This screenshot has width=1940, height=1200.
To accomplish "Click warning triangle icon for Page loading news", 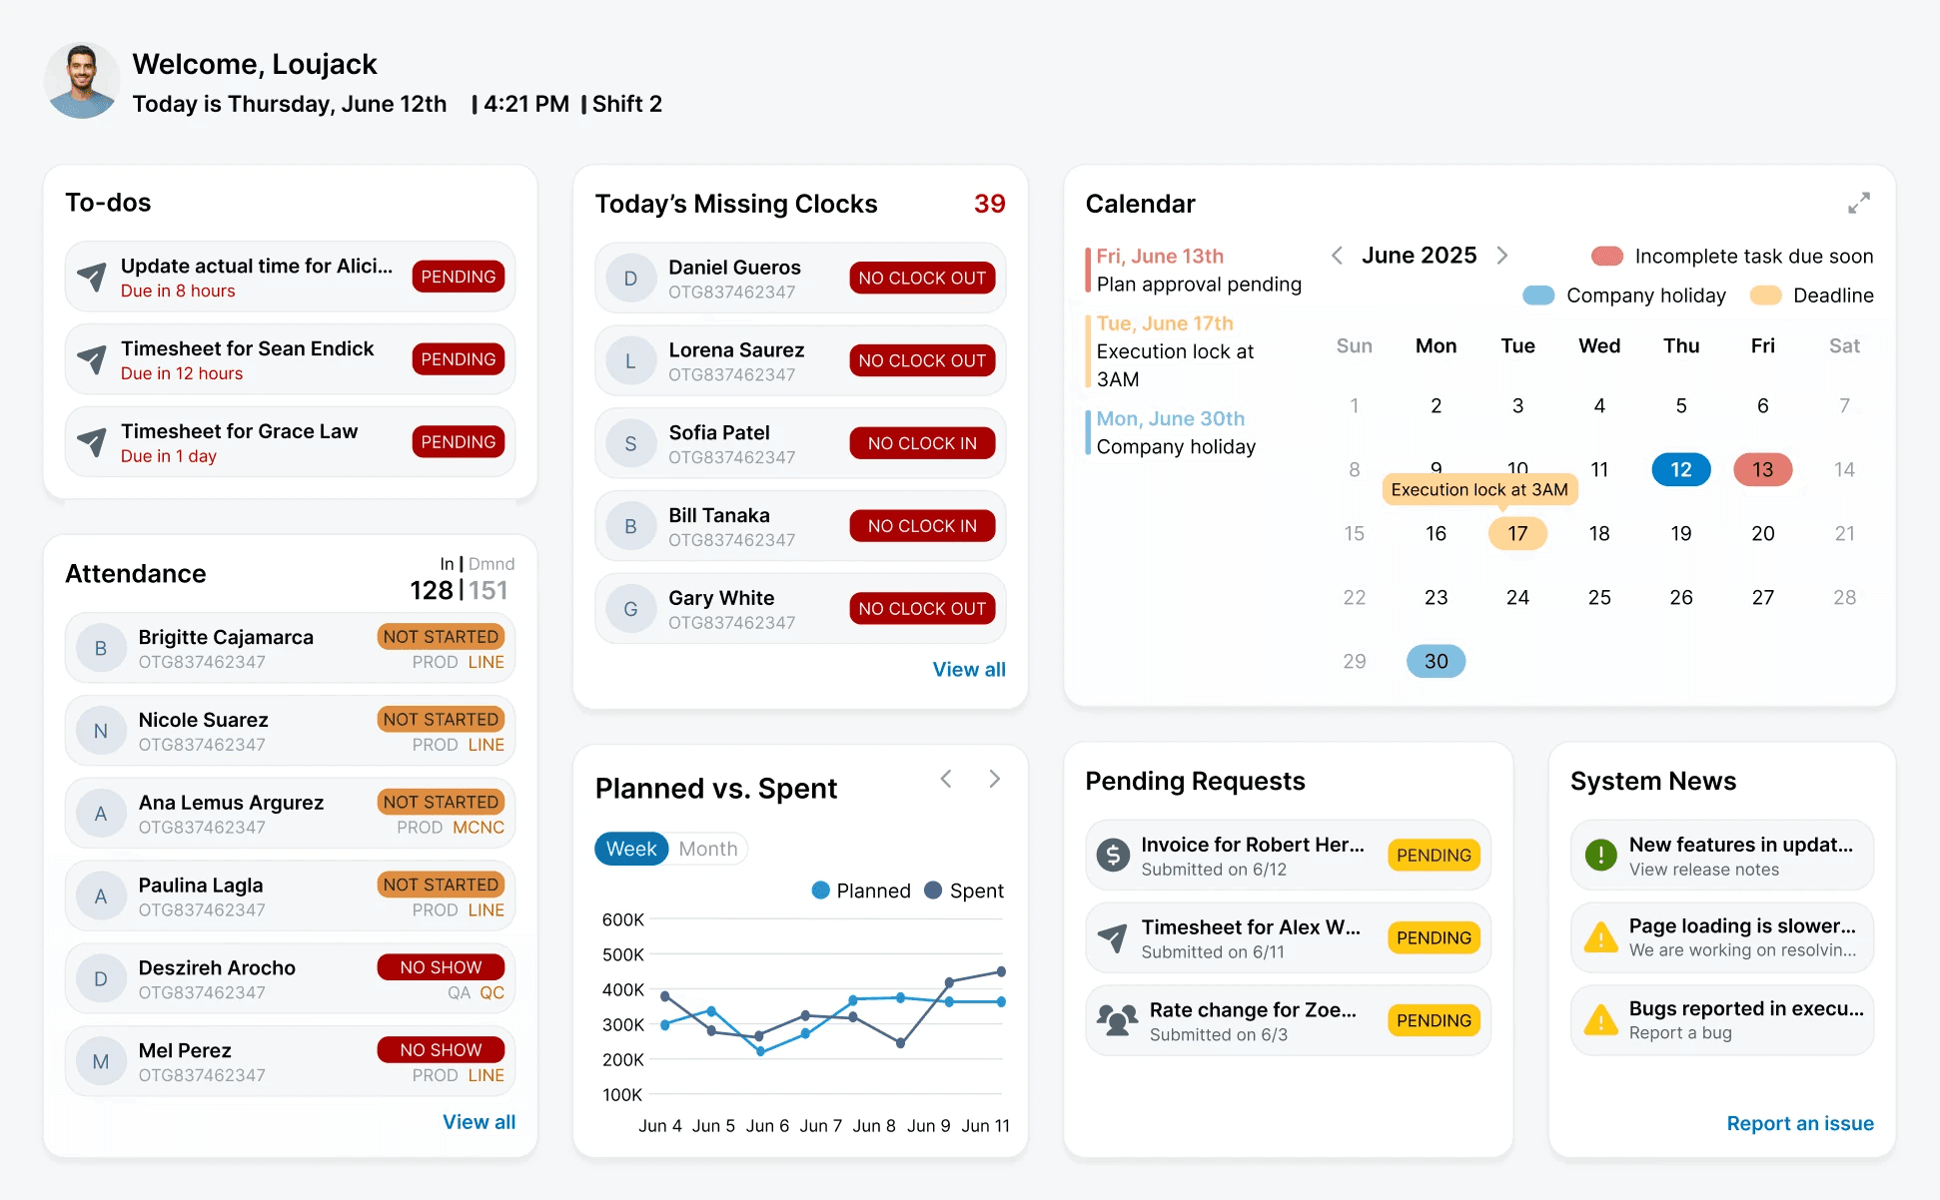I will click(x=1601, y=938).
